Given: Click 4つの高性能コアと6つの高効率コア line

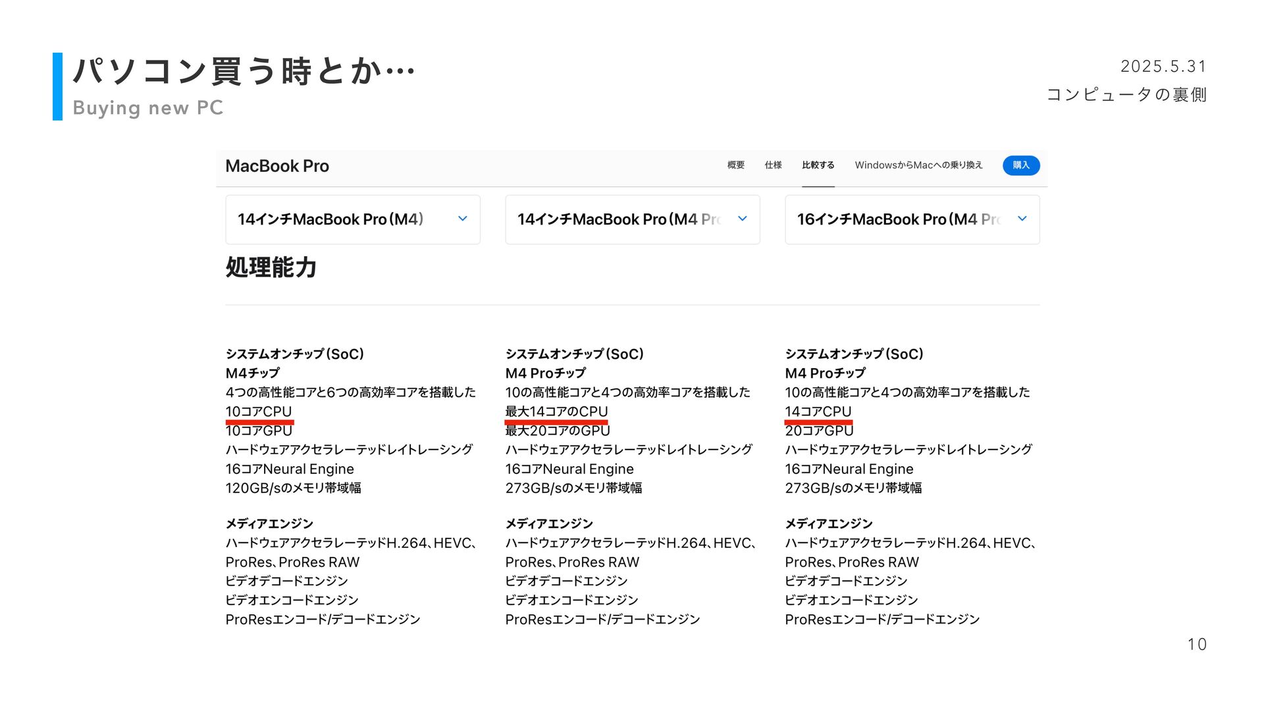Looking at the screenshot, I should 350,392.
